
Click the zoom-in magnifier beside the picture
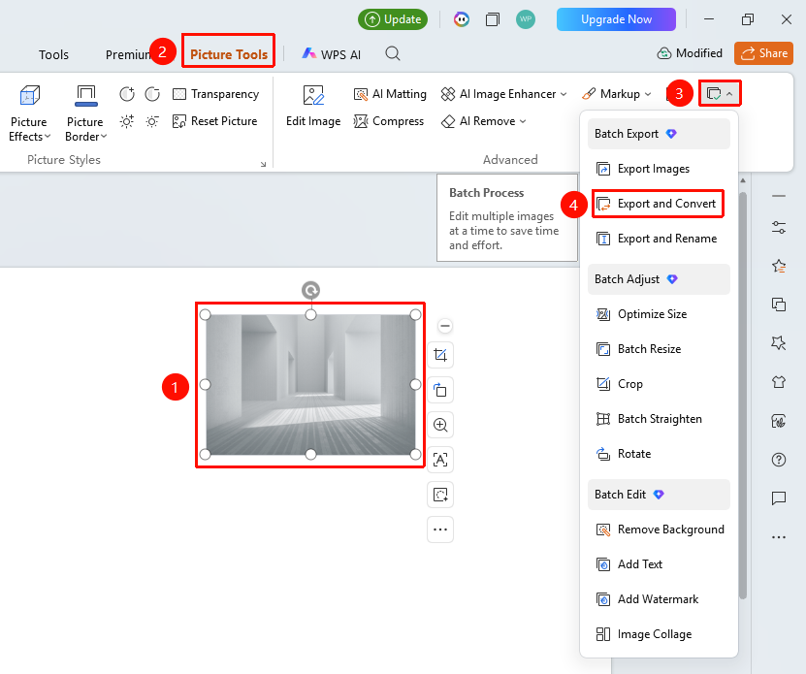440,425
